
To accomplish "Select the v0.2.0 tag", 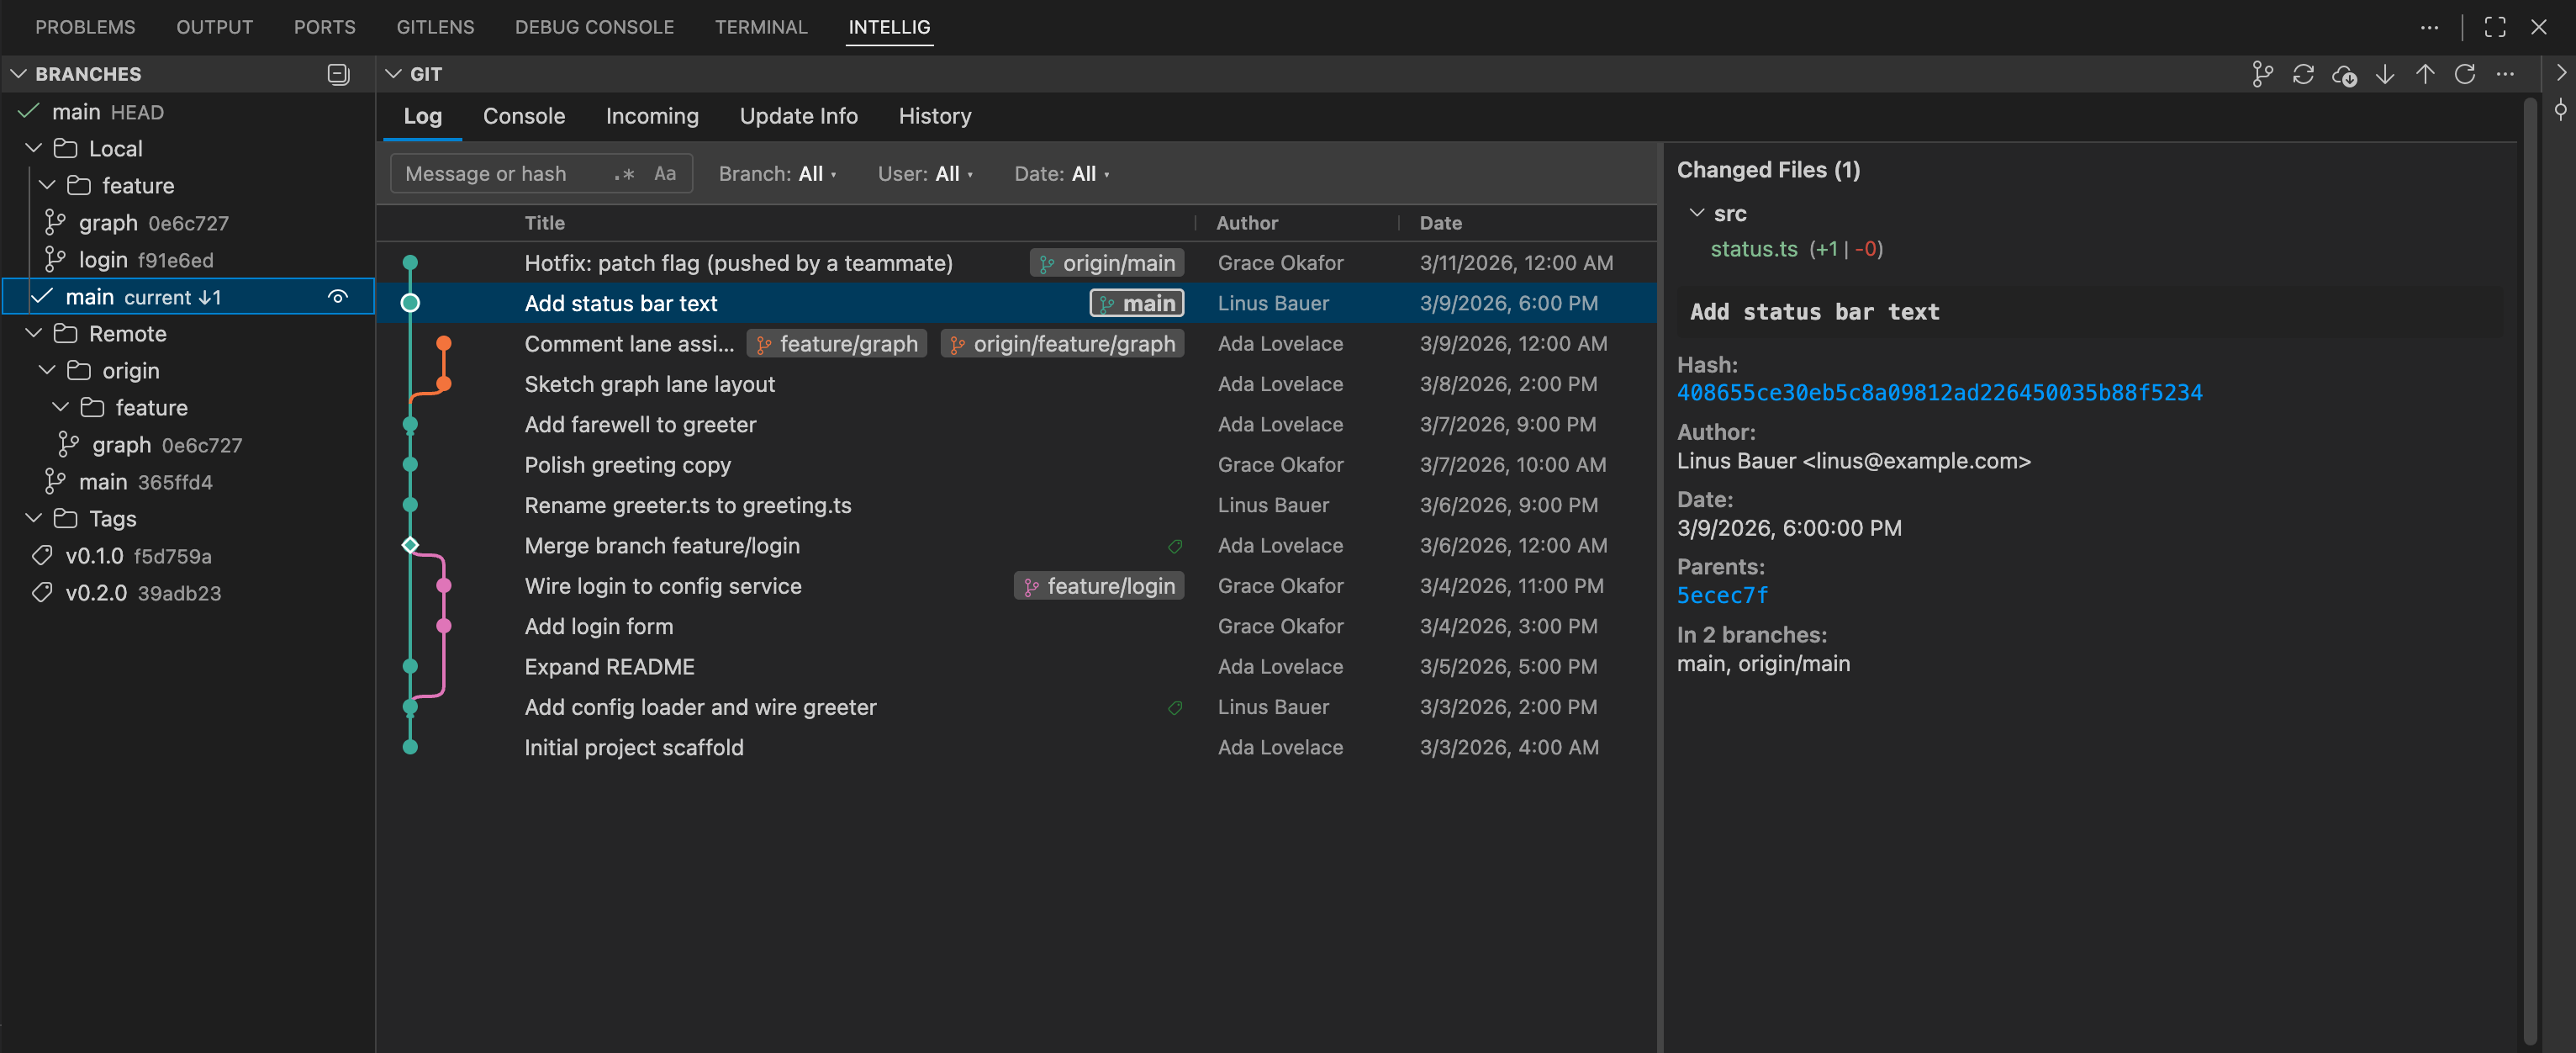I will (x=188, y=593).
